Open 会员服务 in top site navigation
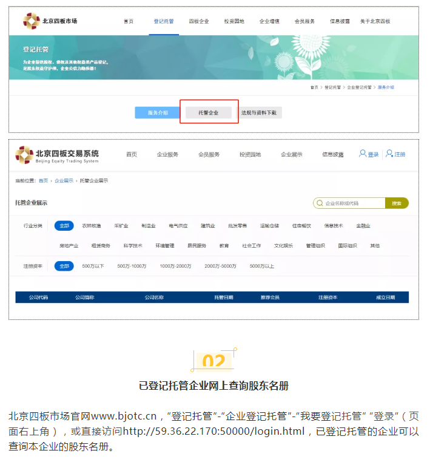The image size is (430, 459). coord(304,21)
